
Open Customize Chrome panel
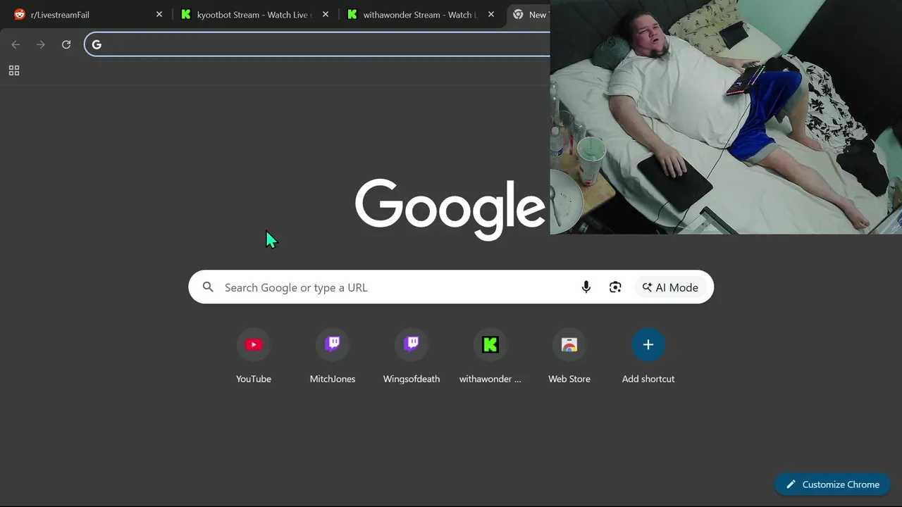click(x=832, y=484)
